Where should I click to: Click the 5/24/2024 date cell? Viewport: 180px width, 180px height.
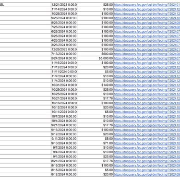click(x=64, y=59)
